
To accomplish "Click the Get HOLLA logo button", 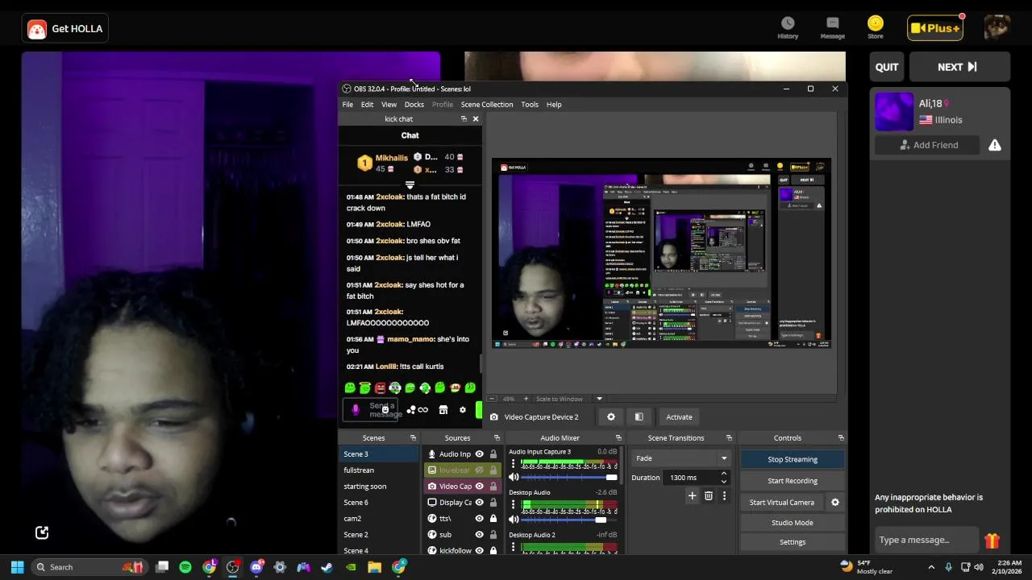I will (x=65, y=29).
